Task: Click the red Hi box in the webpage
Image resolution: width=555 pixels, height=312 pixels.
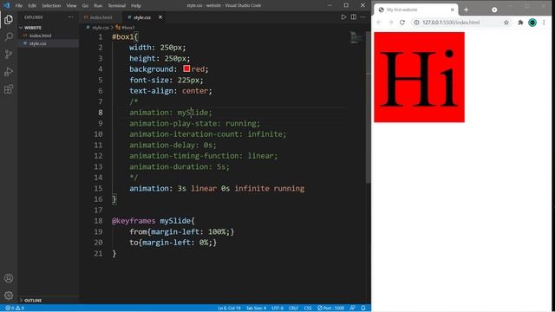Action: [419, 77]
